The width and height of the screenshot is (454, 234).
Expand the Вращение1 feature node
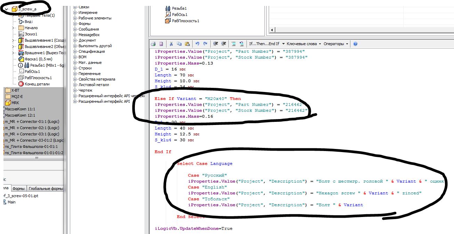point(13,53)
